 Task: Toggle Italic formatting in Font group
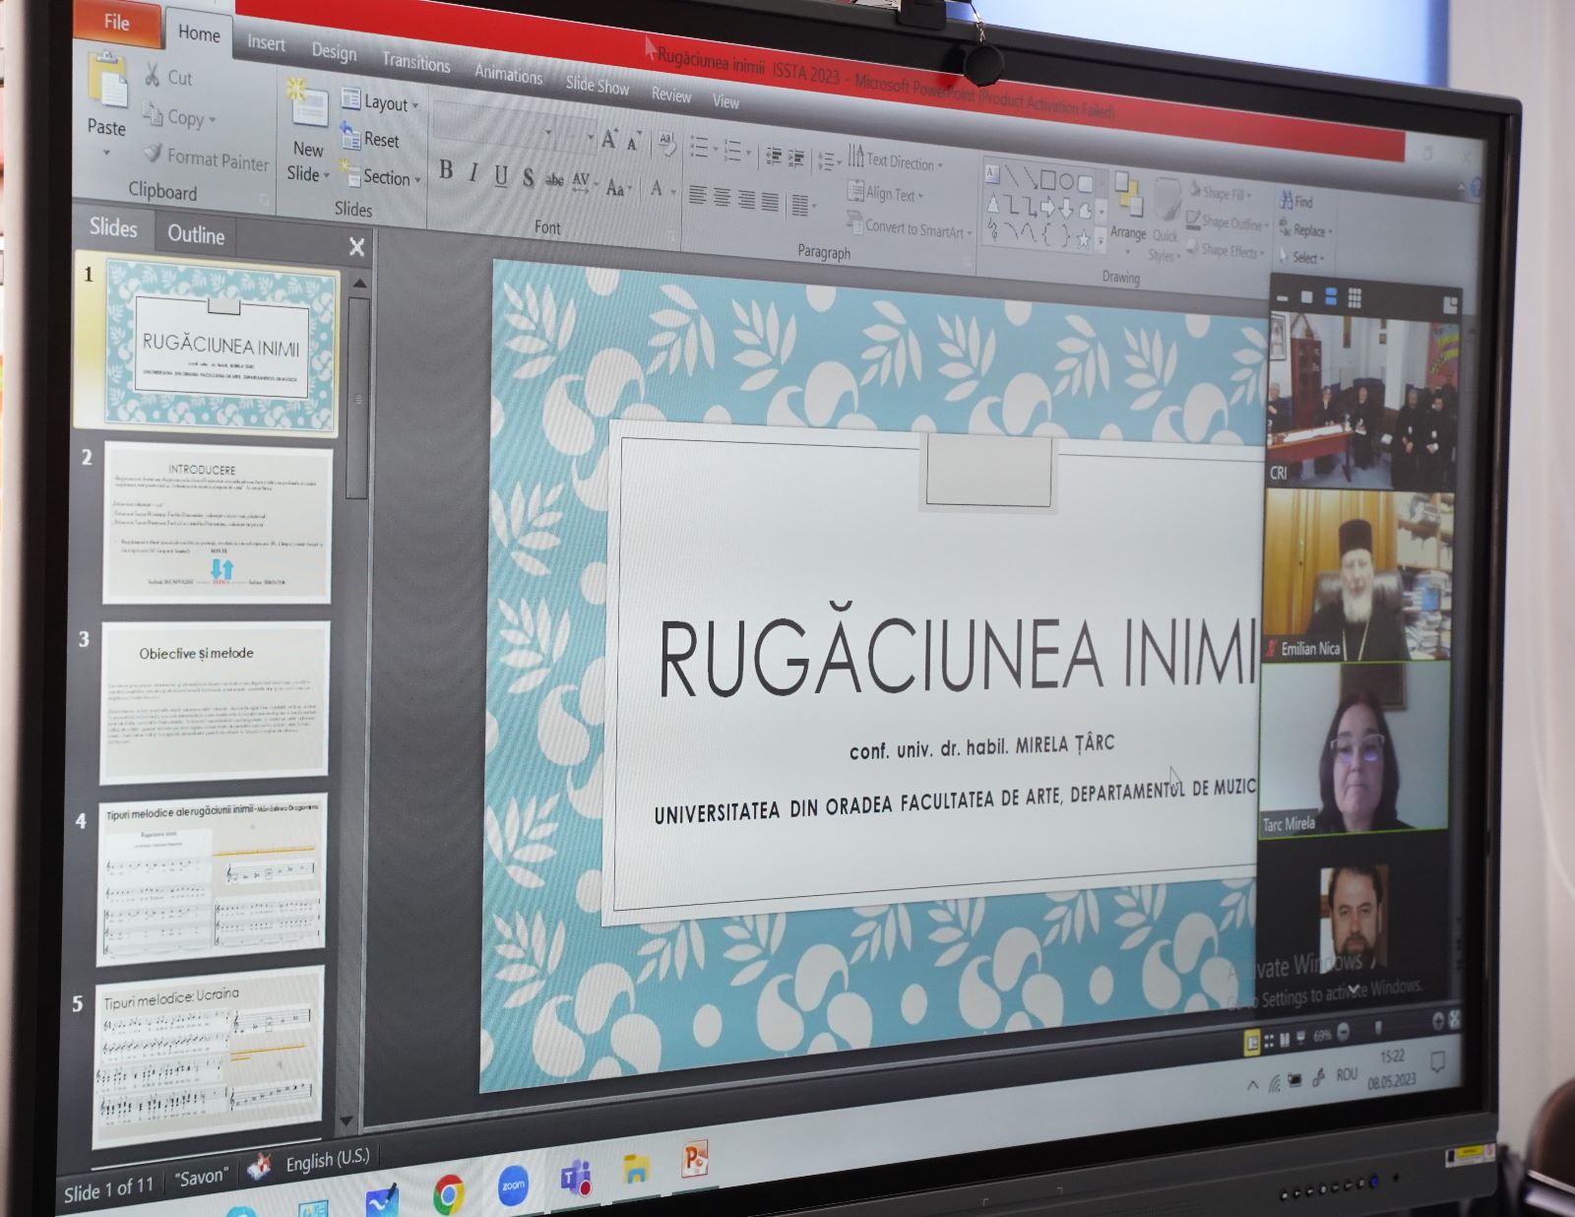[473, 173]
